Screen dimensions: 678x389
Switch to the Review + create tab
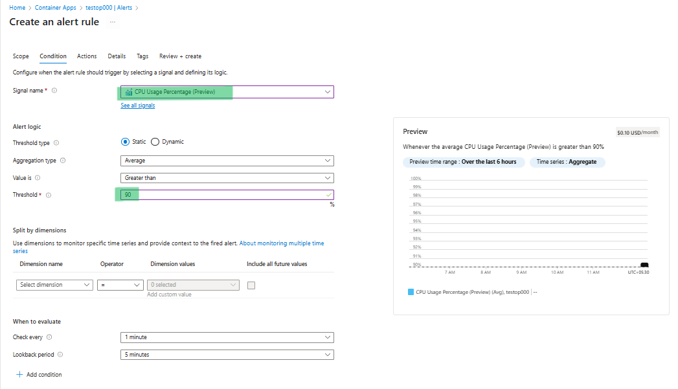pyautogui.click(x=180, y=56)
